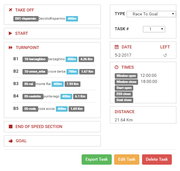Expand the End Of Speed Section panel

[x=52, y=127]
